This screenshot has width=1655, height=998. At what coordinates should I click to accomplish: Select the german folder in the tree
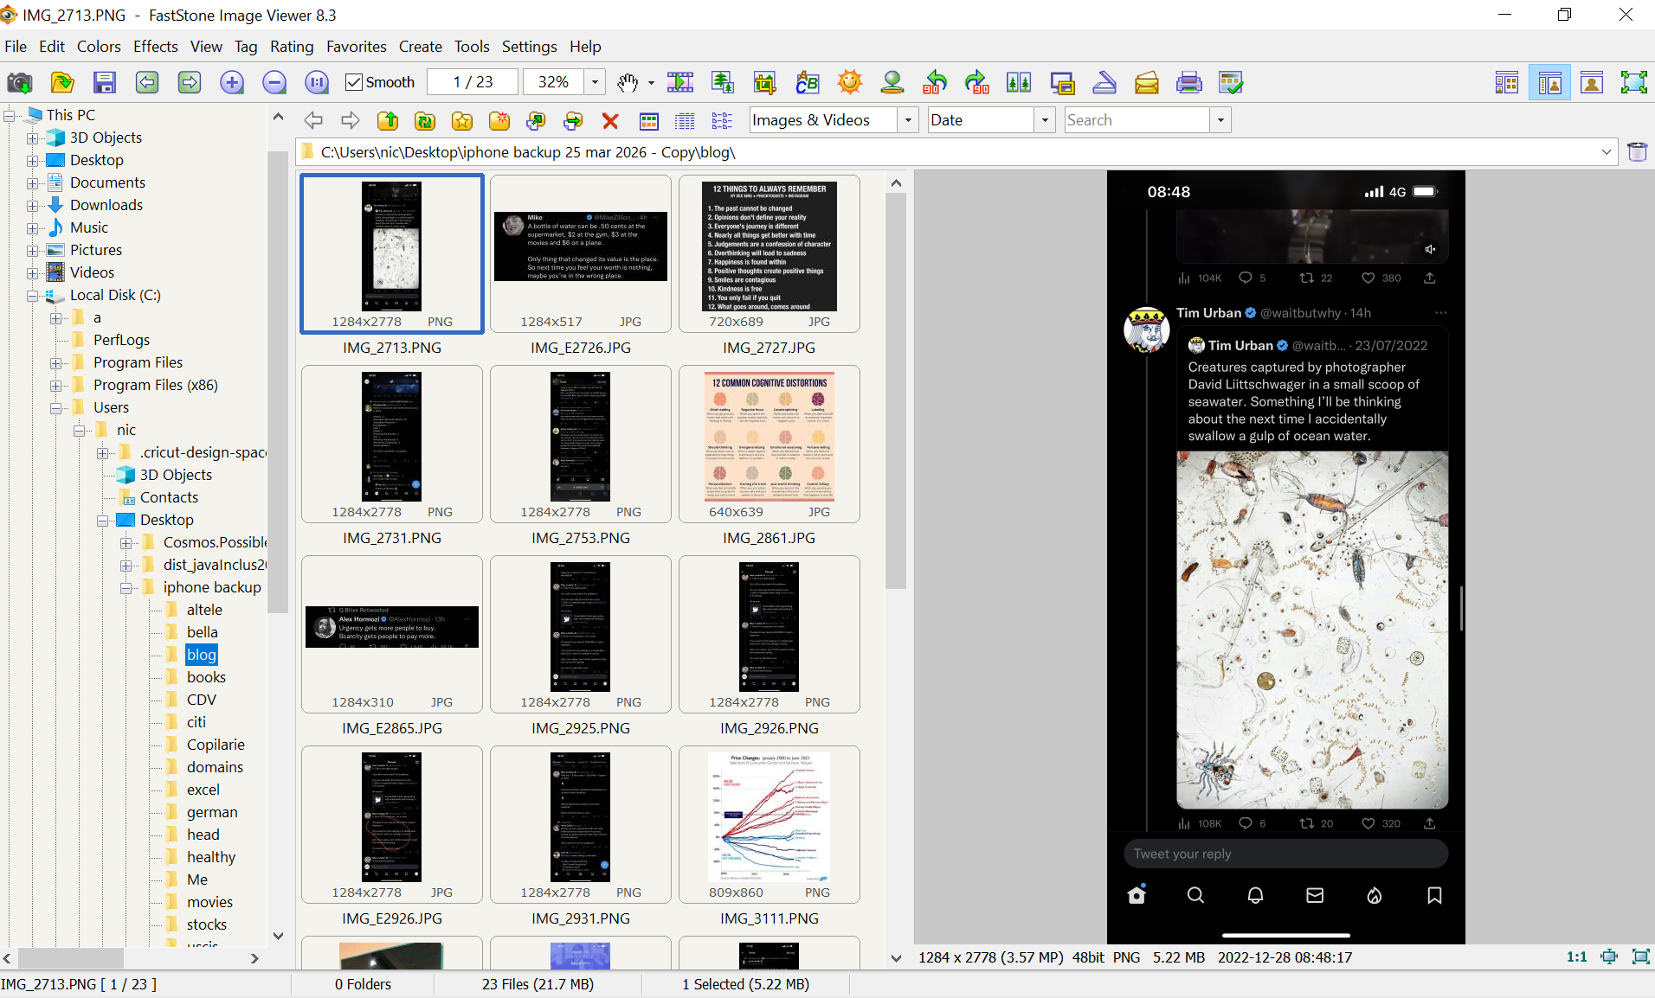pos(212,812)
